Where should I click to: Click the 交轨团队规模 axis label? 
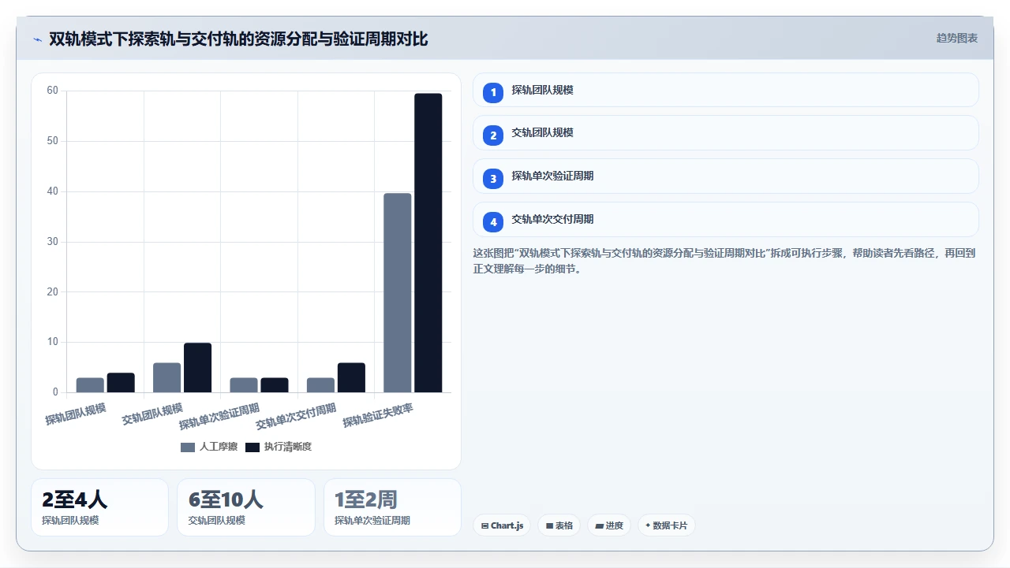[152, 414]
